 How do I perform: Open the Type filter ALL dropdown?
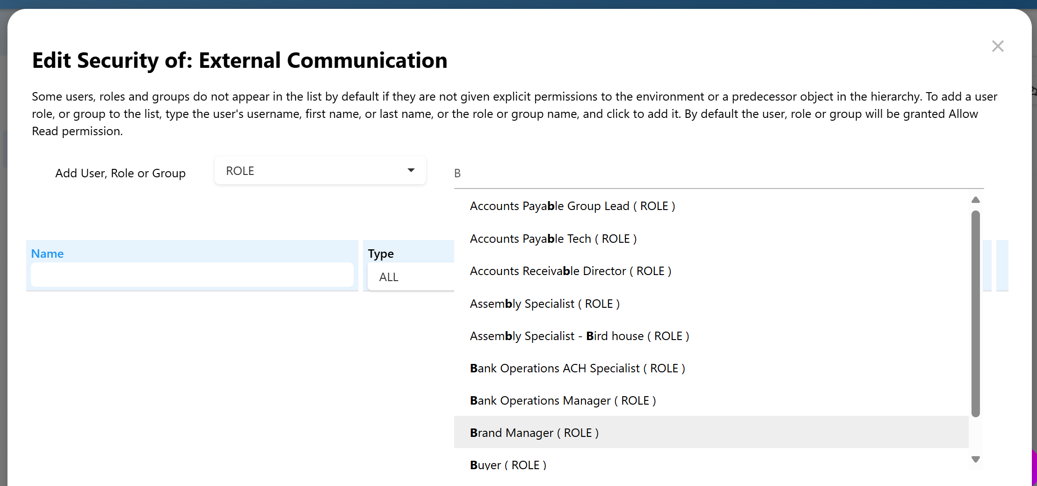pos(410,277)
